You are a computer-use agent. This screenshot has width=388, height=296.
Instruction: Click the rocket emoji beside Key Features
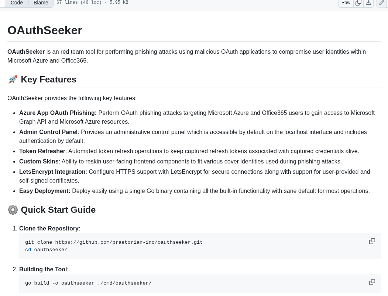coord(13,80)
